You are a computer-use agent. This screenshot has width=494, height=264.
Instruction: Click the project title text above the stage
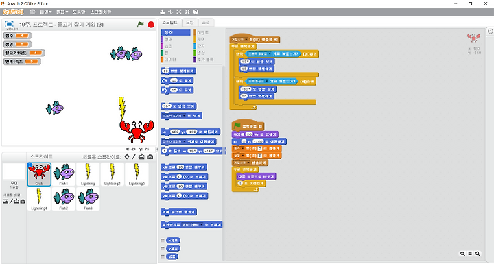[61, 25]
